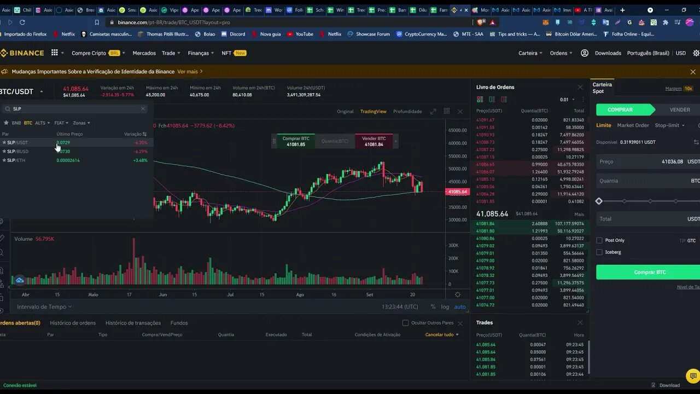
Task: Favorite the SLP/USDT pair star
Action: click(4, 142)
